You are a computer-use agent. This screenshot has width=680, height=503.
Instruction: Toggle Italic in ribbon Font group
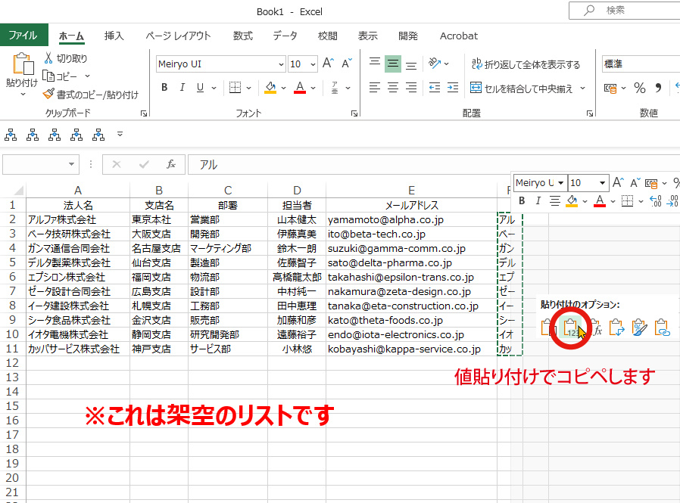click(182, 88)
